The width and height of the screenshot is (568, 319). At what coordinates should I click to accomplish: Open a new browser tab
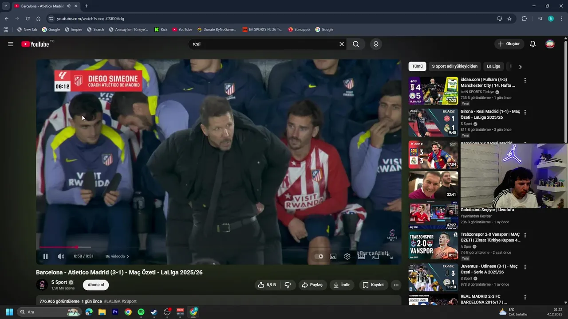(x=86, y=6)
